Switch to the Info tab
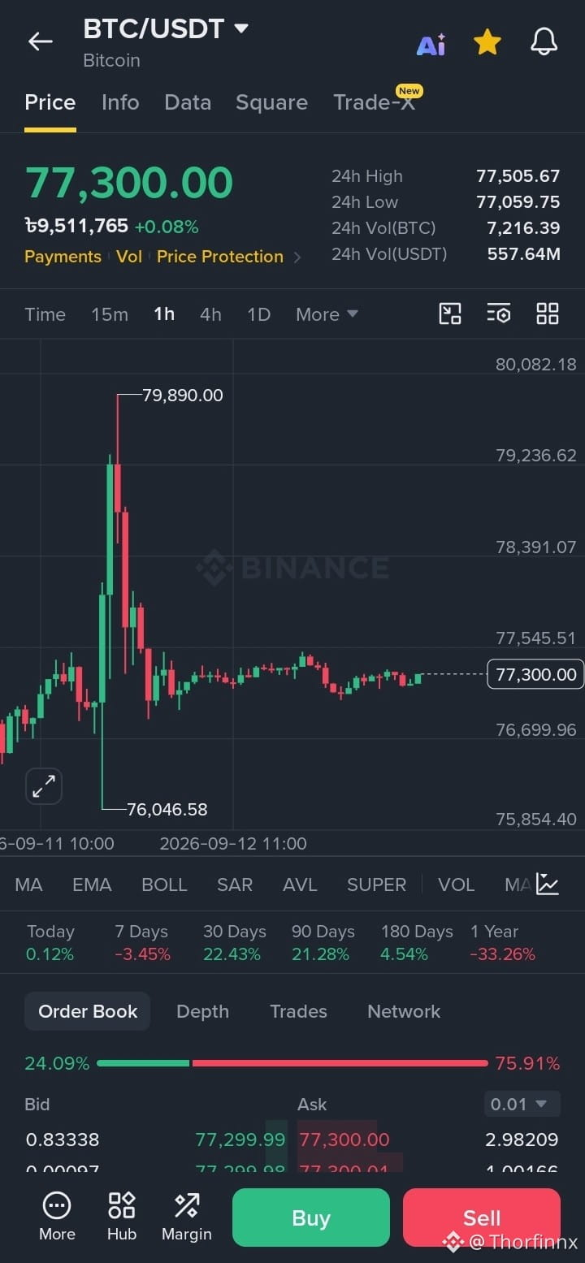 (120, 102)
